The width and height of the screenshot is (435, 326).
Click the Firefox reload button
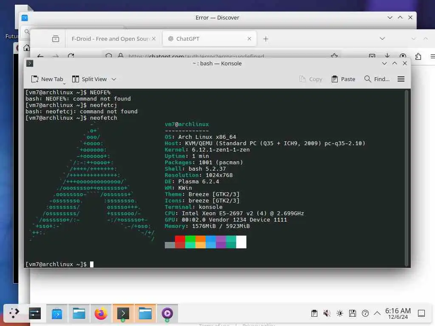(71, 56)
